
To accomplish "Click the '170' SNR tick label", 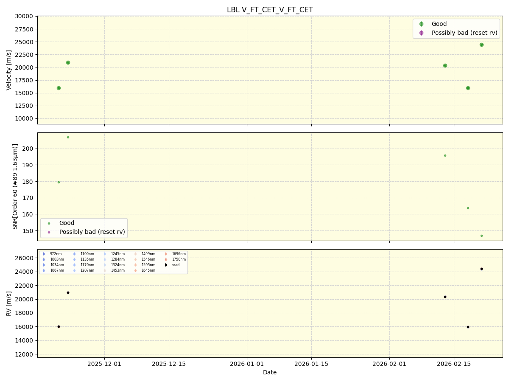I will [28, 198].
